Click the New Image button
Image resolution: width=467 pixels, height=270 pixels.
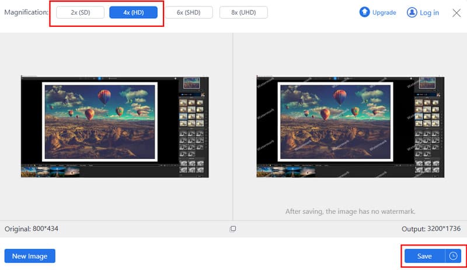coord(30,256)
